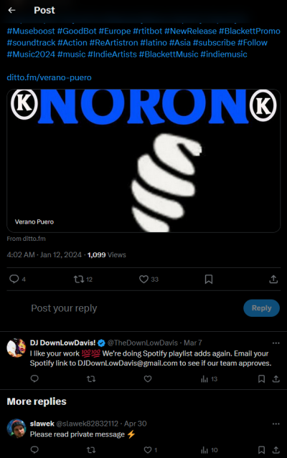Share the main post via share icon
287x458 pixels.
tap(273, 280)
